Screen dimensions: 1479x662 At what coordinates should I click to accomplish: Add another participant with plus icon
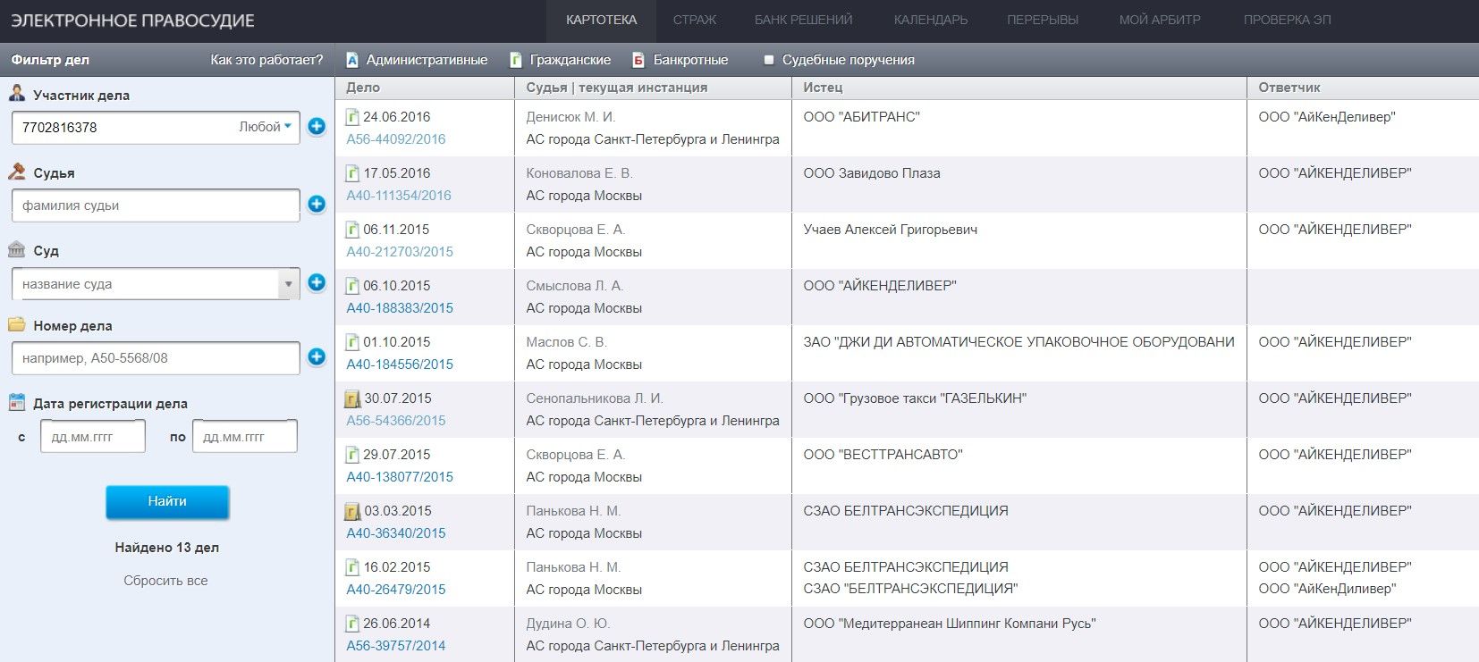[317, 126]
